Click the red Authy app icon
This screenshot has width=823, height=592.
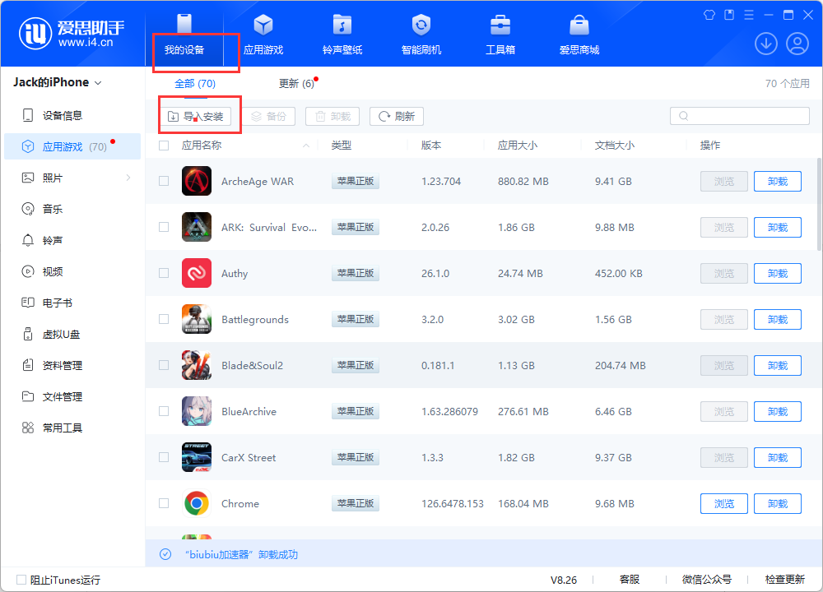pyautogui.click(x=197, y=273)
